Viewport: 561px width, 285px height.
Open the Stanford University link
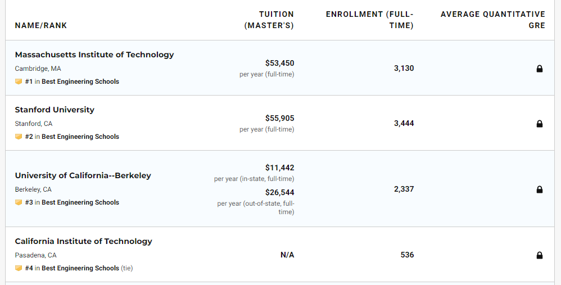[55, 110]
